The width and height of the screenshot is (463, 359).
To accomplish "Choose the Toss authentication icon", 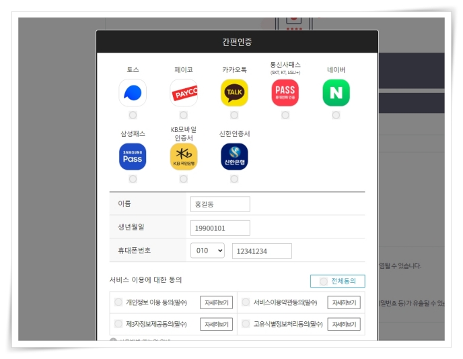I will [133, 93].
